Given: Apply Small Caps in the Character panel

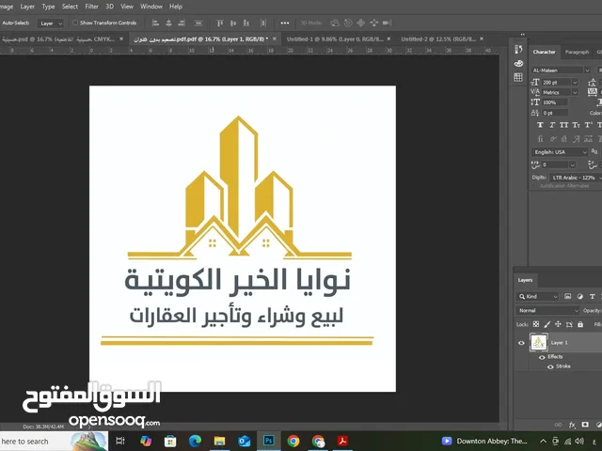Looking at the screenshot, I should tap(576, 125).
